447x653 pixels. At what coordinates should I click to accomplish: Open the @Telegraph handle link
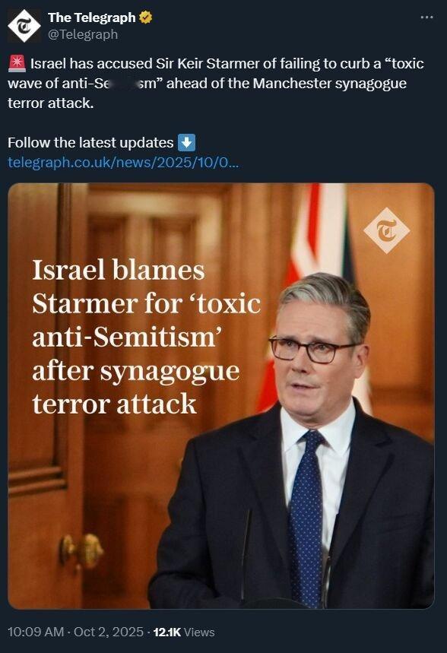coord(83,34)
